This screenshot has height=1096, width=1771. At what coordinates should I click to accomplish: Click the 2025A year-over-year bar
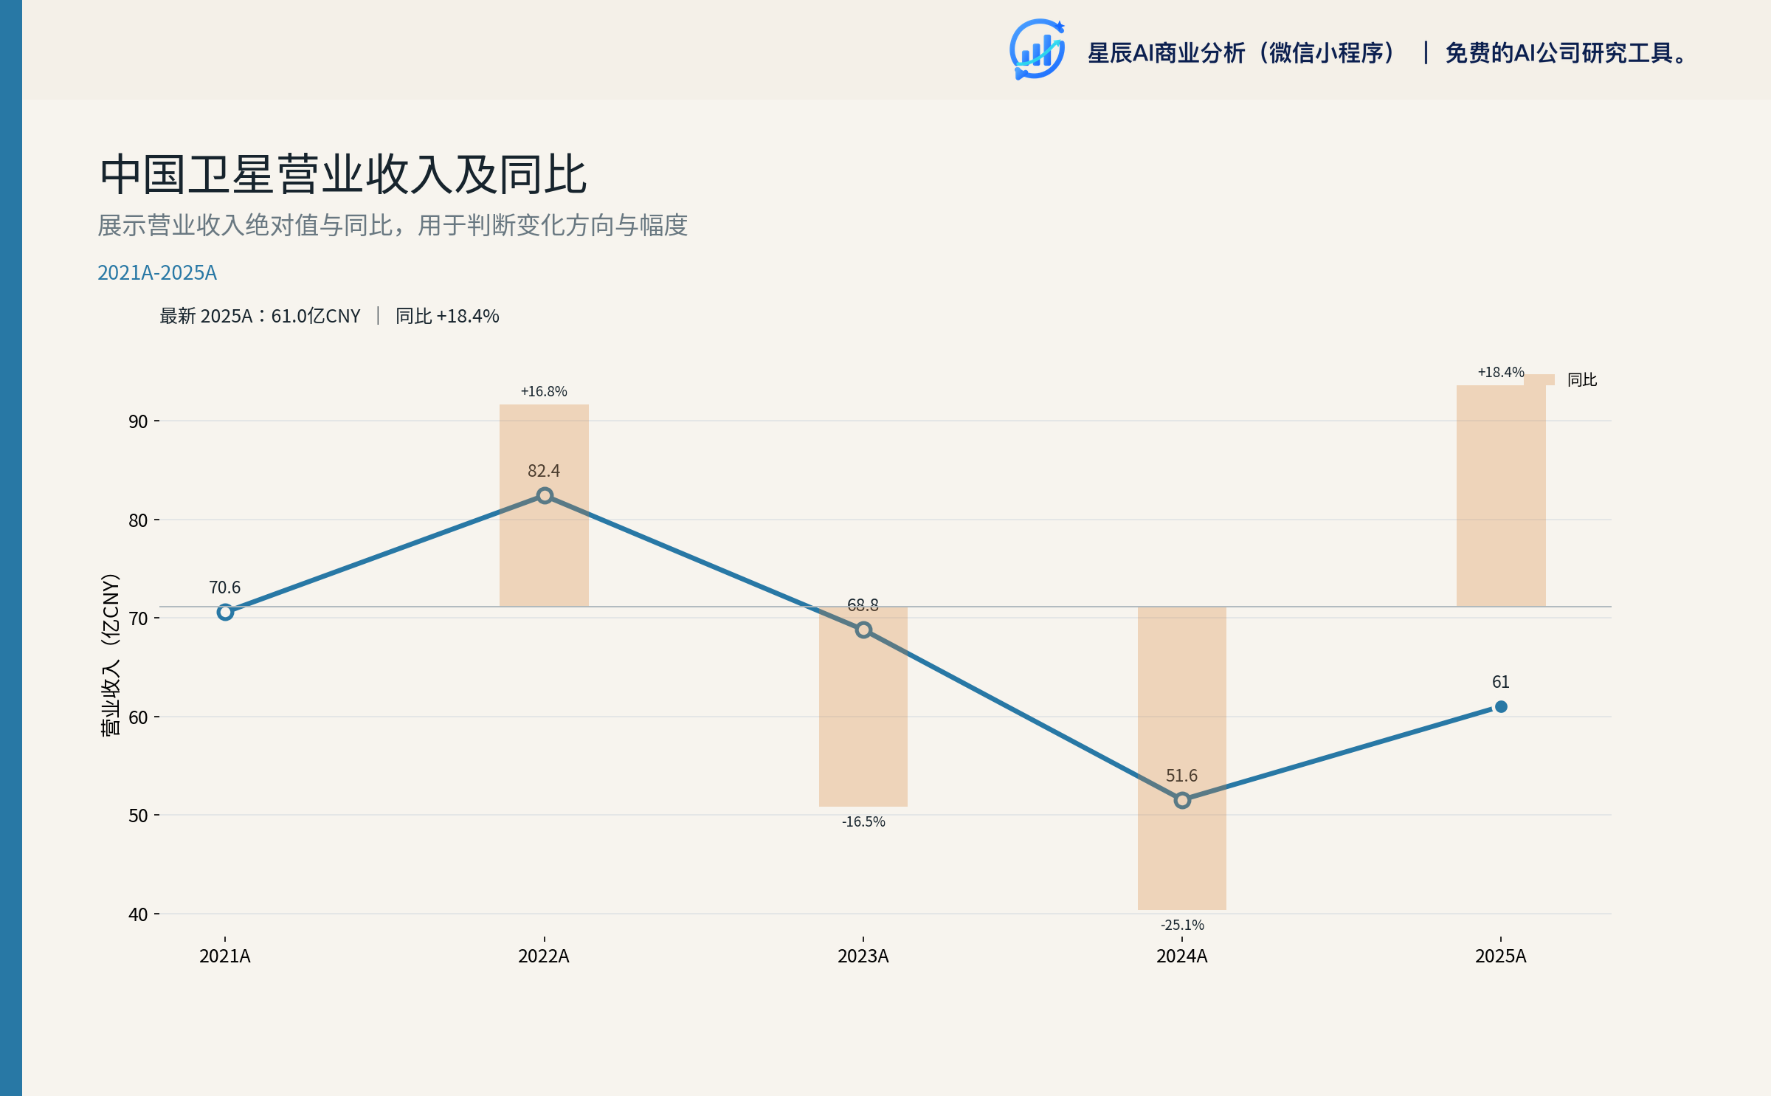(x=1501, y=496)
